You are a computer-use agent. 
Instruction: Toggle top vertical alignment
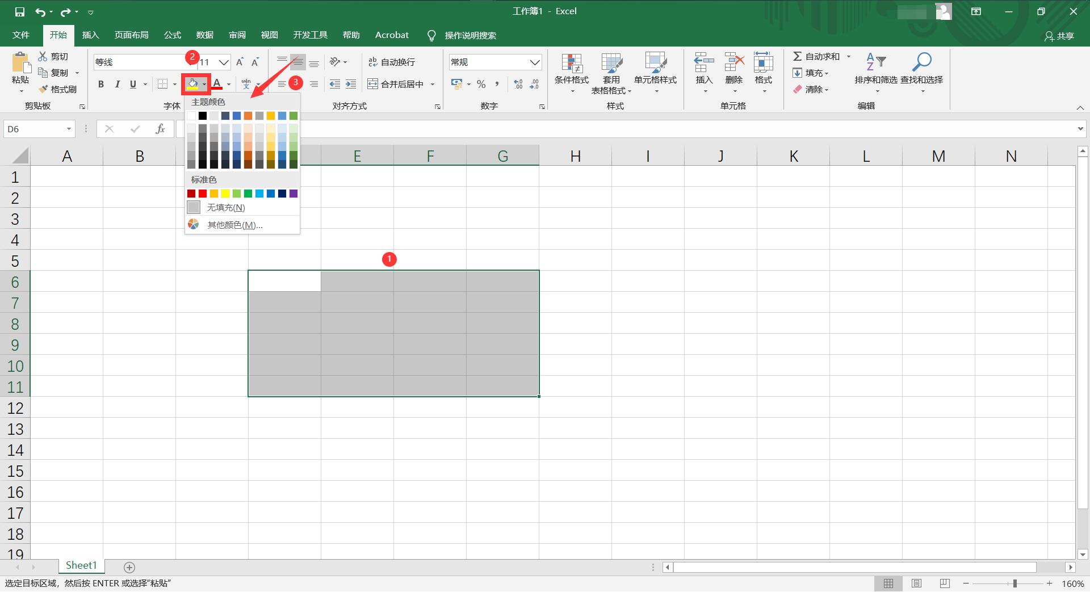click(x=282, y=62)
